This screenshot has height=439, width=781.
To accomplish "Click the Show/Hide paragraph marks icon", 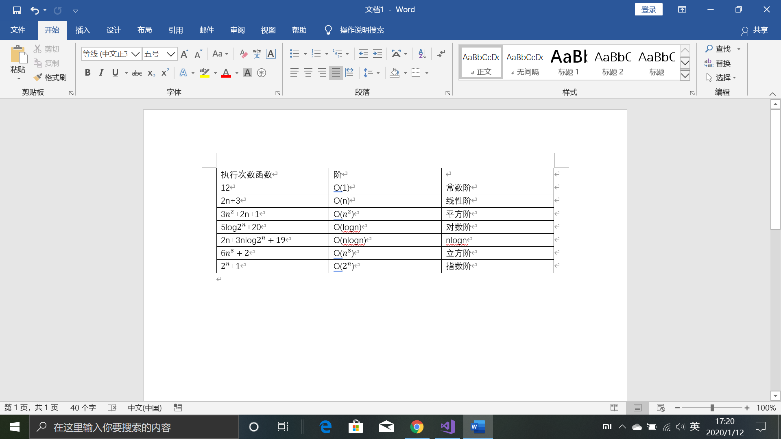I will 441,54.
